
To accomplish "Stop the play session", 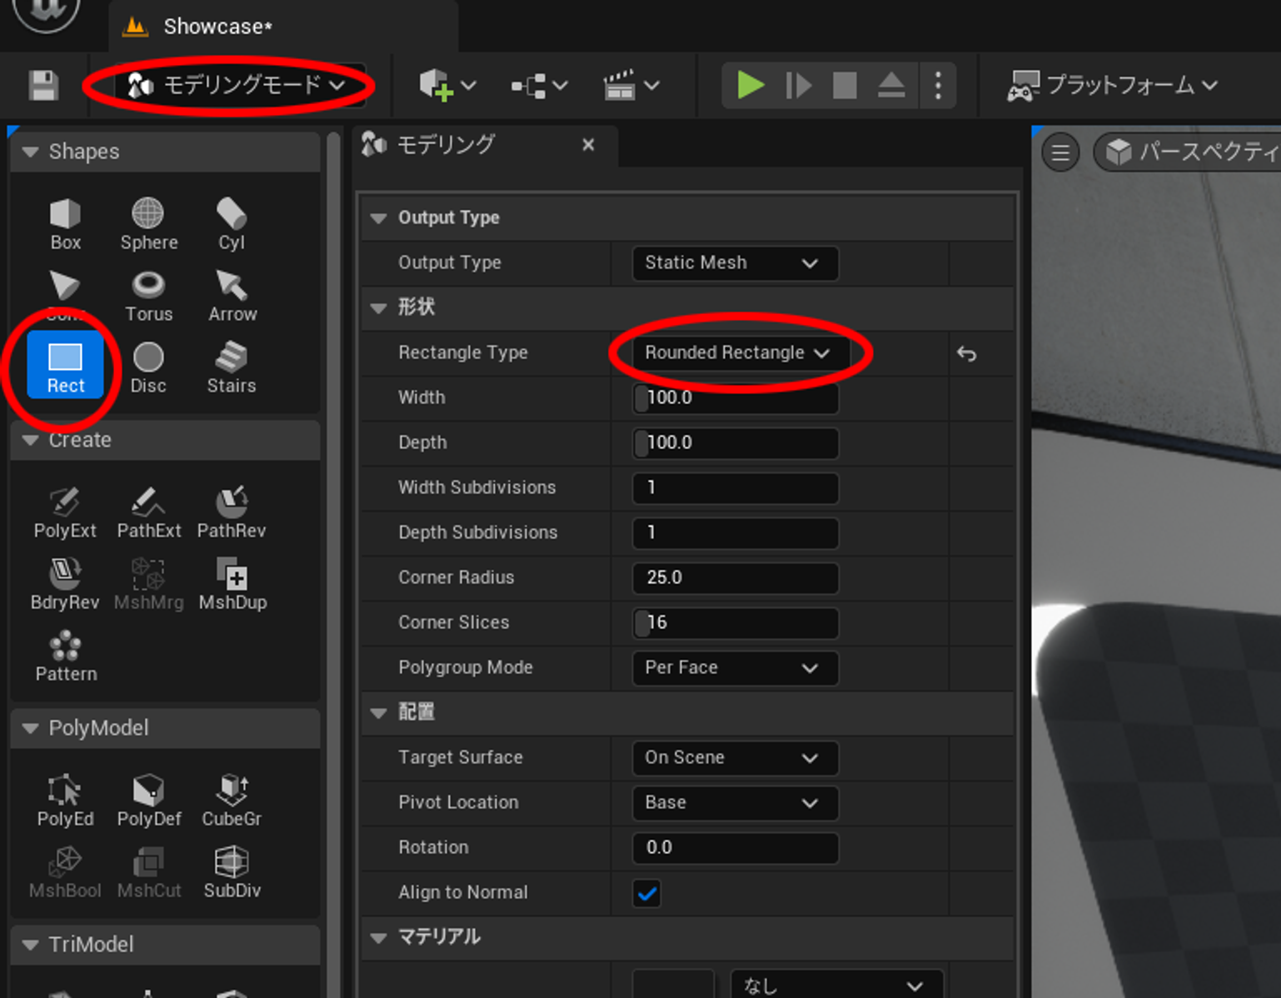I will tap(845, 85).
